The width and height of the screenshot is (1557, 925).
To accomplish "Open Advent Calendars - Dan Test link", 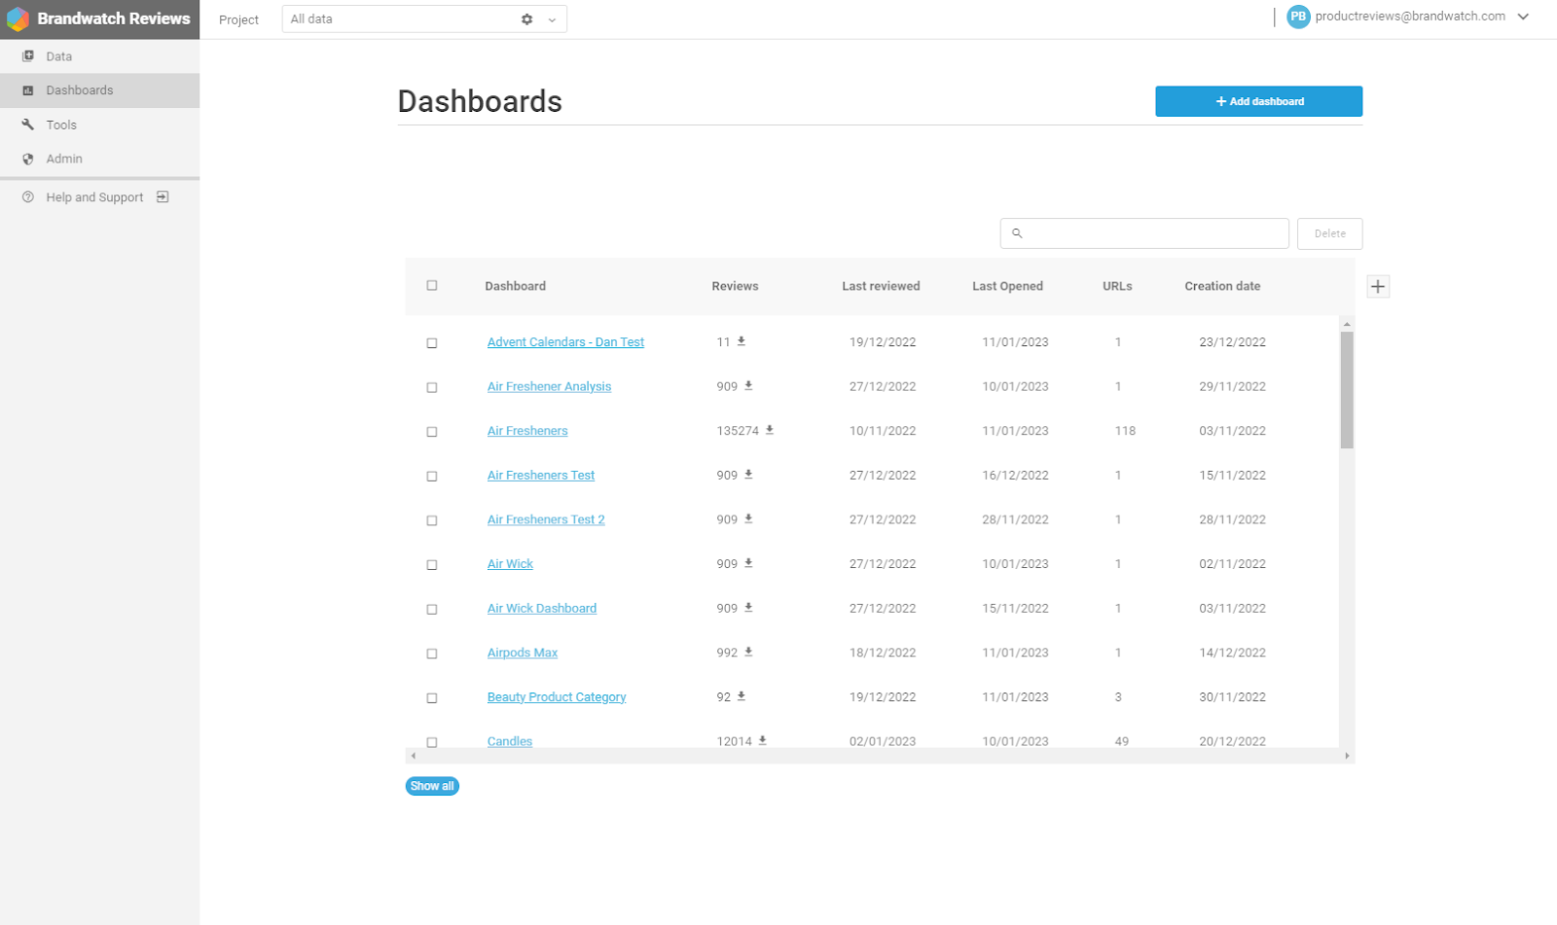I will 565,342.
